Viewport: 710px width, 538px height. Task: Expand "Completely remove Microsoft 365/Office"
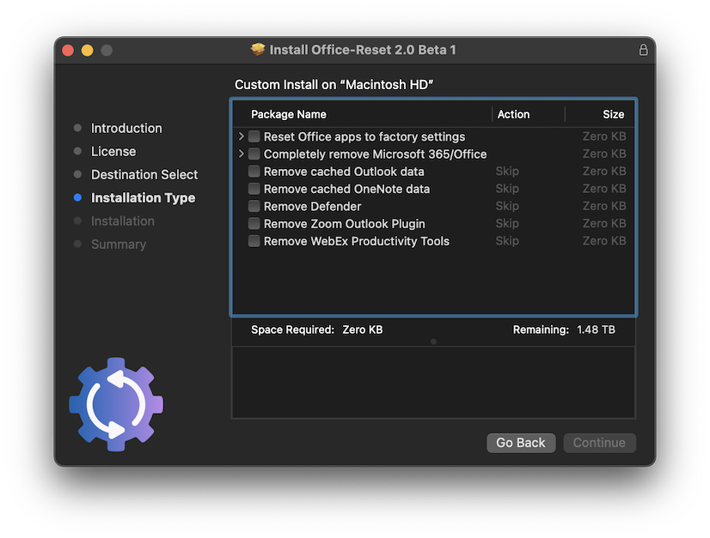click(x=241, y=154)
